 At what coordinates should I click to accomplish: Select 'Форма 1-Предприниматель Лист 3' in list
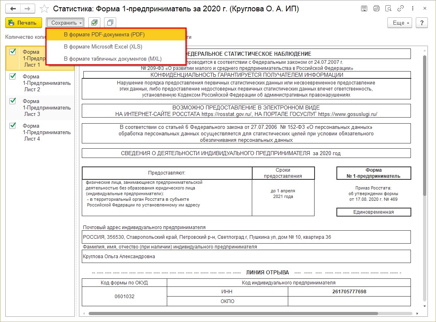pos(40,108)
